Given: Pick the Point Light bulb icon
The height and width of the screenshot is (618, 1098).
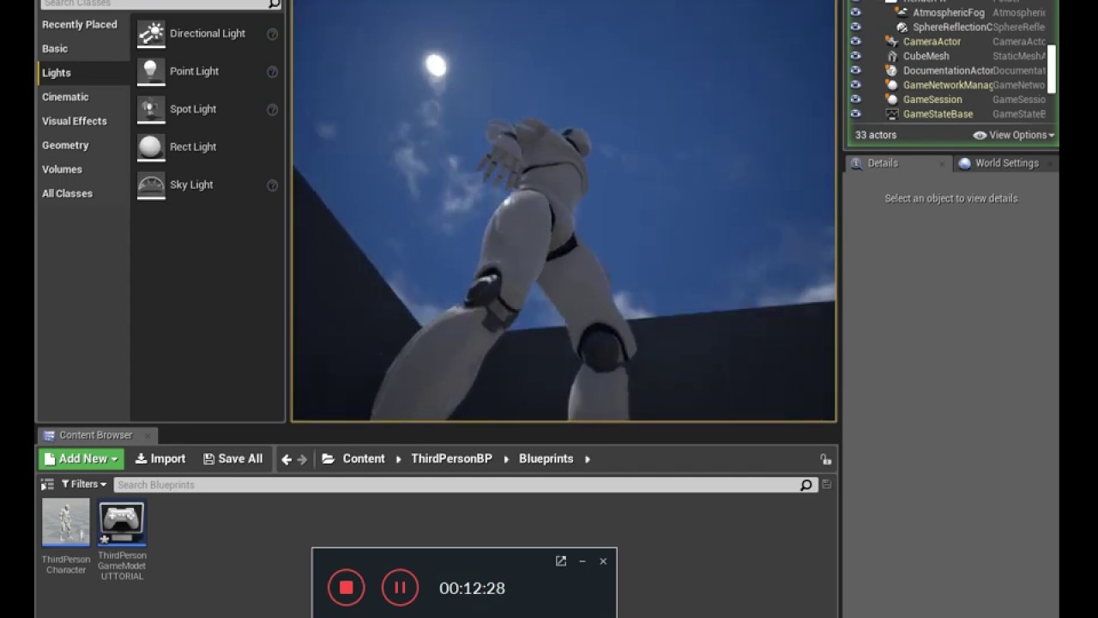Looking at the screenshot, I should point(151,71).
